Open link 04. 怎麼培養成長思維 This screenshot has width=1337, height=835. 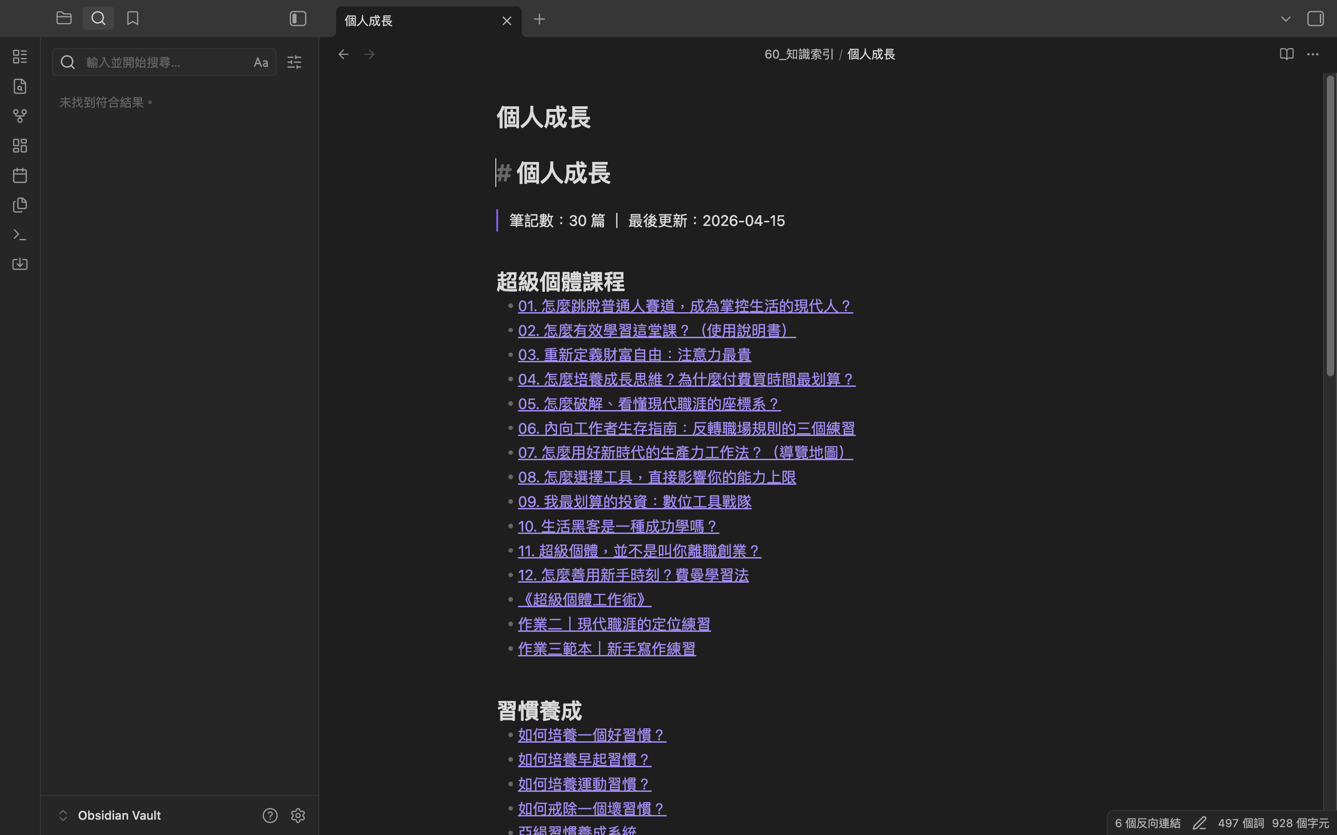tap(687, 379)
